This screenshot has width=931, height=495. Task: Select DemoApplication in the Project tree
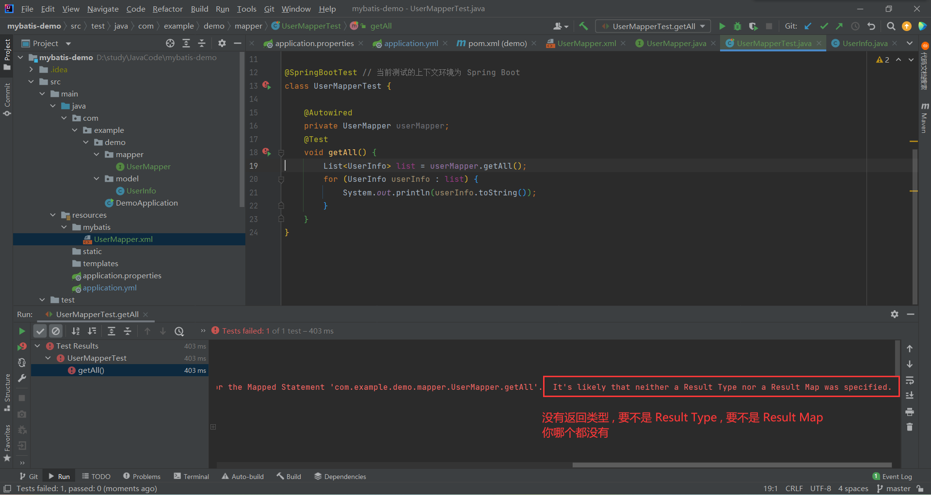pyautogui.click(x=141, y=203)
